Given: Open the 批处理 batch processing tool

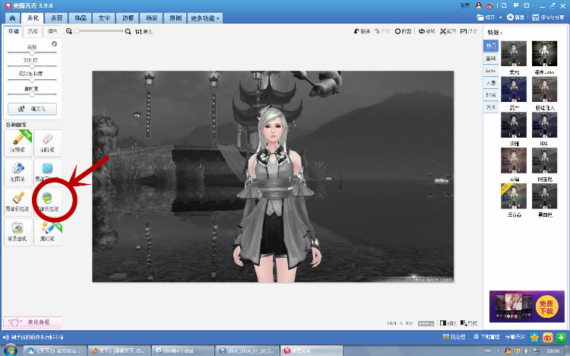Looking at the screenshot, I should pos(454,337).
